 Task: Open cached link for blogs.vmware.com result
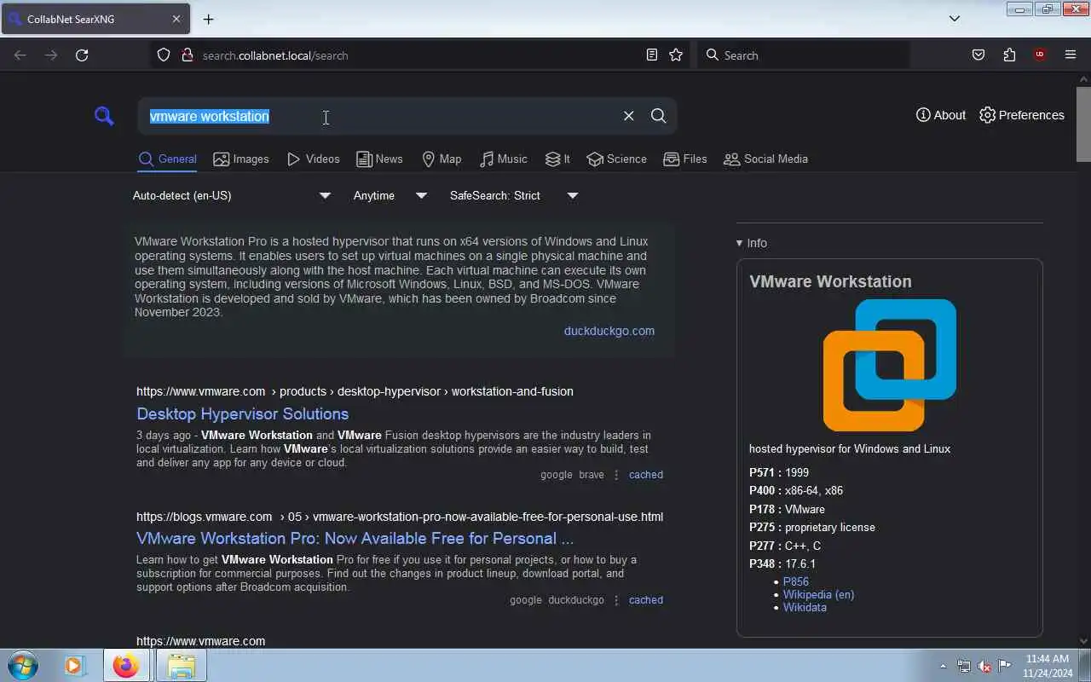(646, 600)
